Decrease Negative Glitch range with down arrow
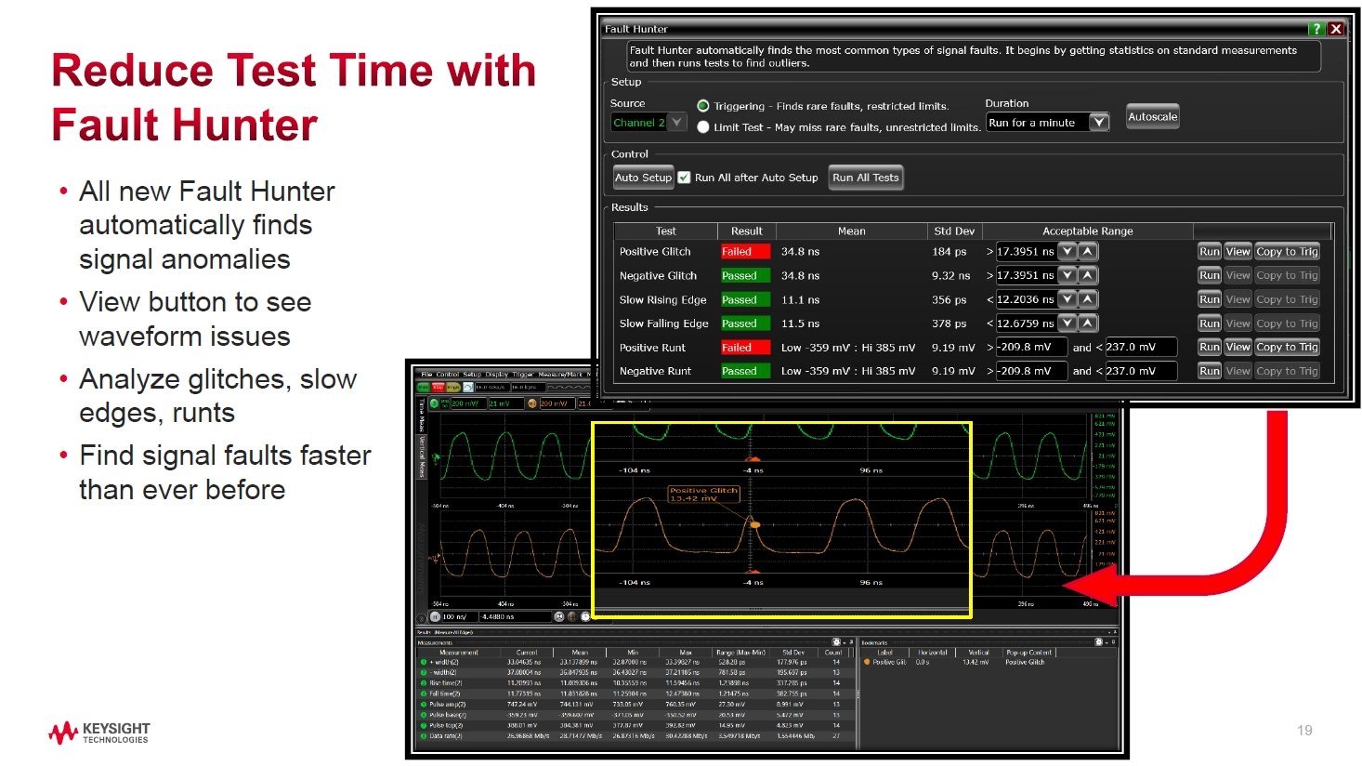Image resolution: width=1362 pixels, height=766 pixels. click(1067, 275)
